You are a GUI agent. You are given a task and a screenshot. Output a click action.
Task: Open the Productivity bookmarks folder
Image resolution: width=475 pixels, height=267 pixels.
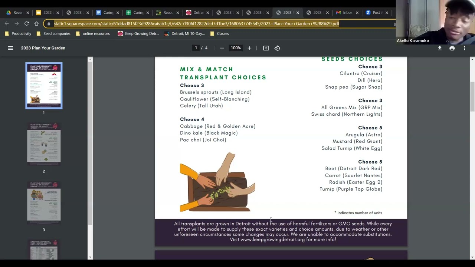coord(18,33)
